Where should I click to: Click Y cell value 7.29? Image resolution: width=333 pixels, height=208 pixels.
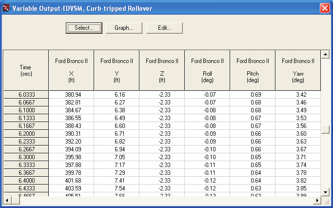117,173
